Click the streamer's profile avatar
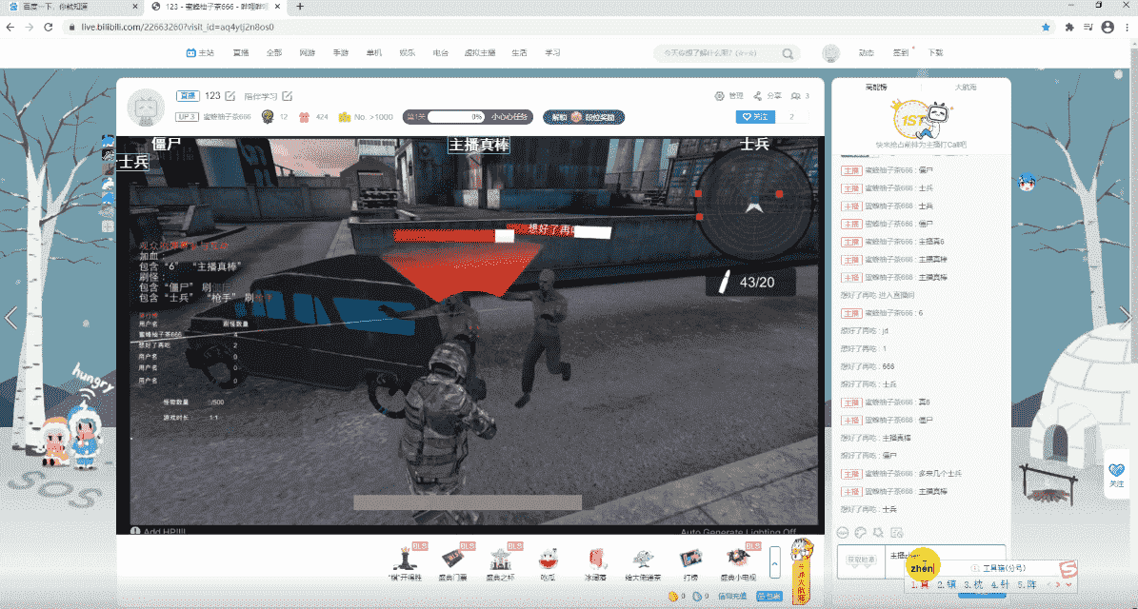Screen dimensions: 1138x609 (146, 108)
